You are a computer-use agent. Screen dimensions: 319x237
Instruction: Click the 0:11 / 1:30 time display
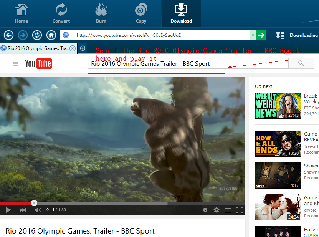pyautogui.click(x=56, y=210)
